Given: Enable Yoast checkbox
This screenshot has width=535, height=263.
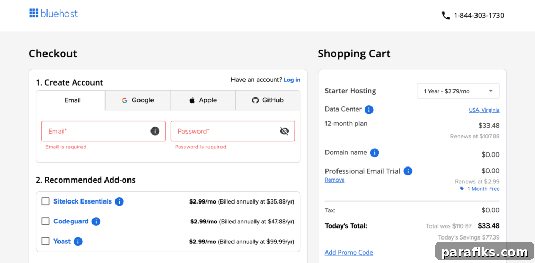Looking at the screenshot, I should pyautogui.click(x=45, y=241).
